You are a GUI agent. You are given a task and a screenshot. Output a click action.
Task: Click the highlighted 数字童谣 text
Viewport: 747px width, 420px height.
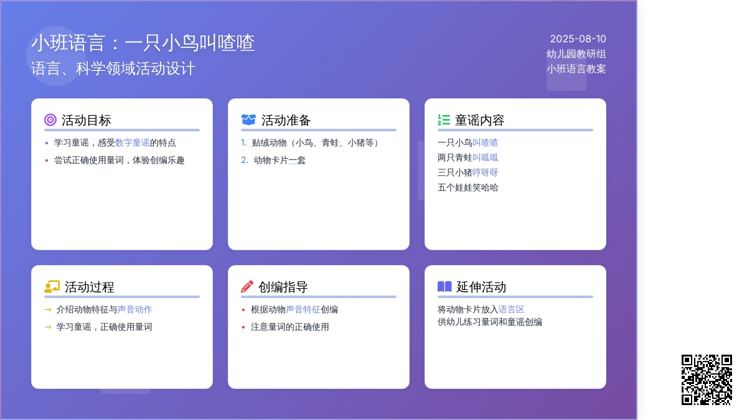[x=133, y=142]
